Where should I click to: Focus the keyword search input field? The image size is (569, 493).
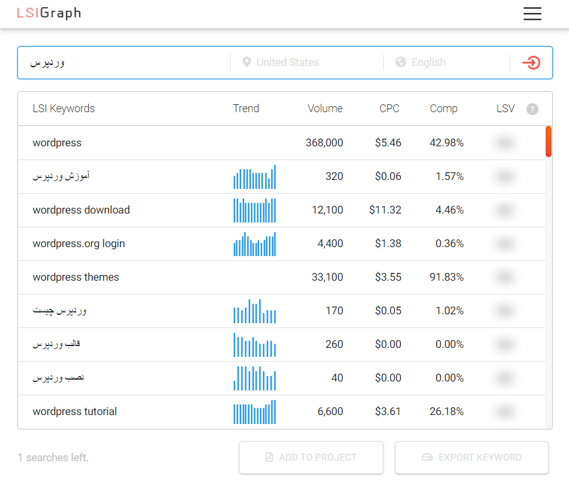click(124, 62)
